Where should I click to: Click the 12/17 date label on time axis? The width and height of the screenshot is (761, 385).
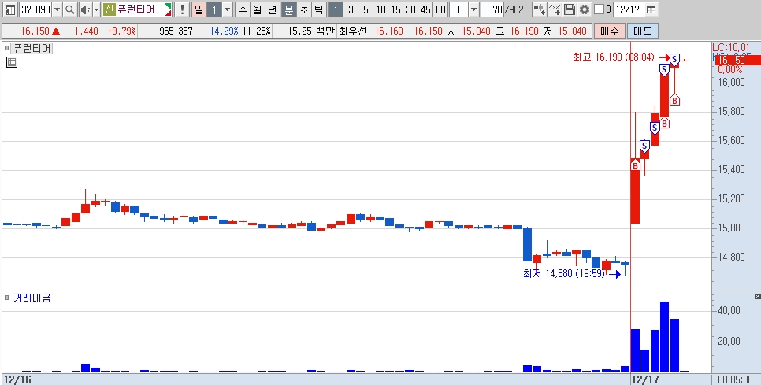(x=644, y=379)
